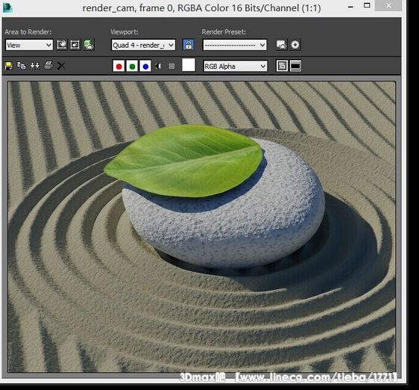The height and width of the screenshot is (390, 419).
Task: Click the Save Image disk icon
Action: tap(8, 66)
